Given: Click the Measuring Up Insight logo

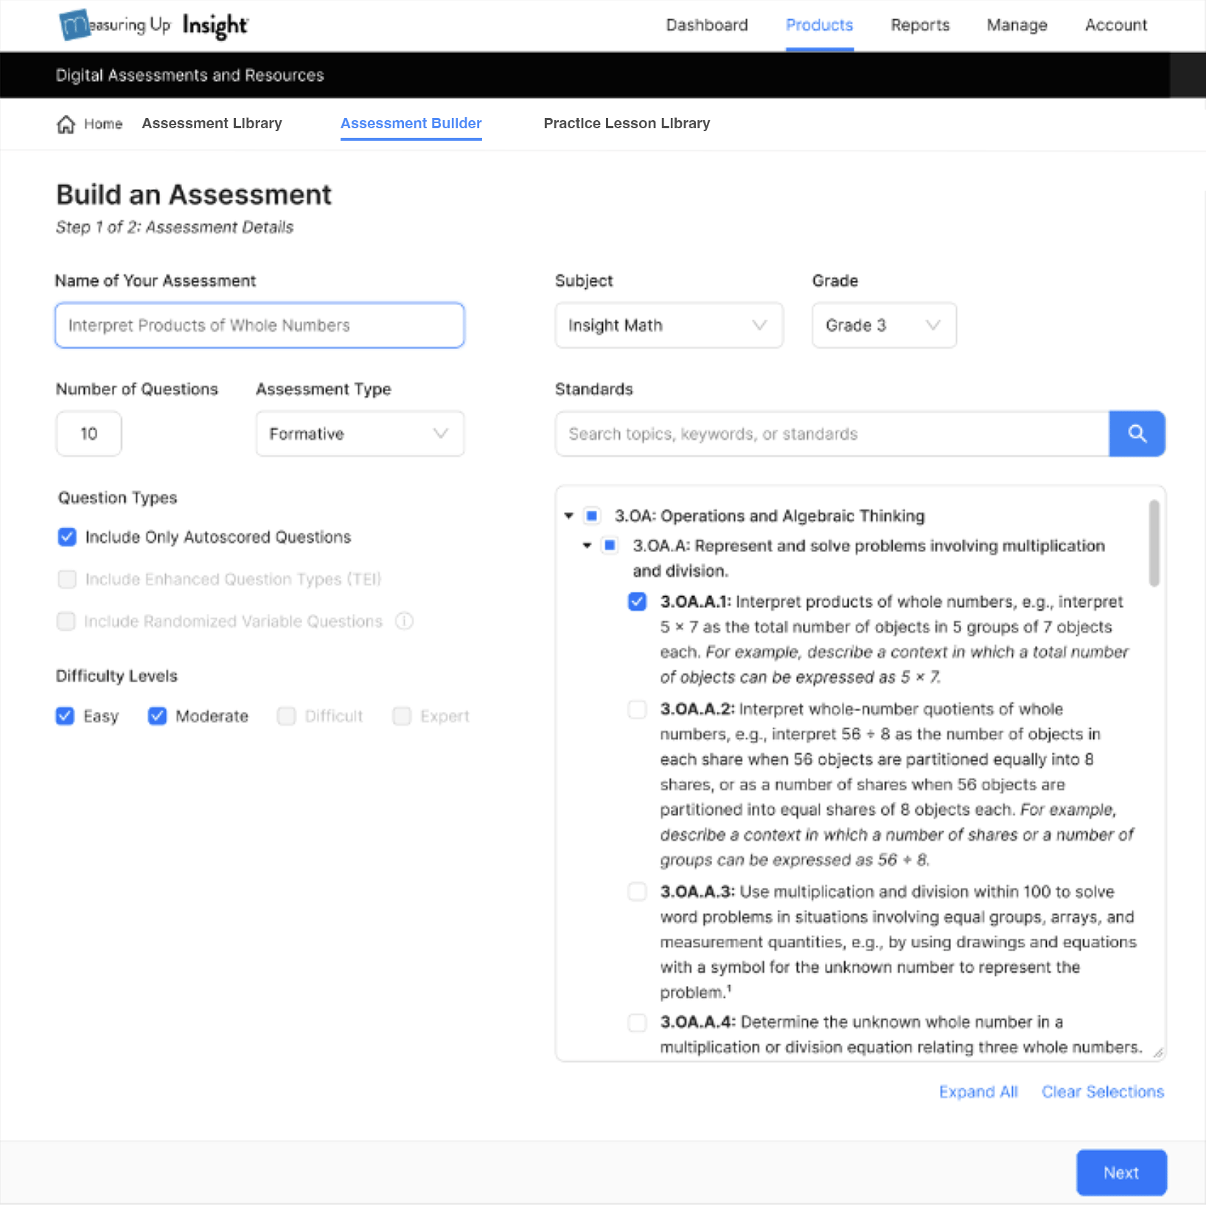Looking at the screenshot, I should pyautogui.click(x=153, y=25).
